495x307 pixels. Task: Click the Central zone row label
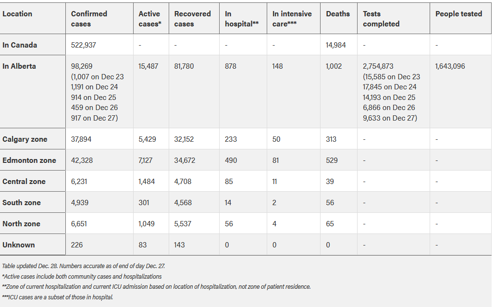[24, 182]
